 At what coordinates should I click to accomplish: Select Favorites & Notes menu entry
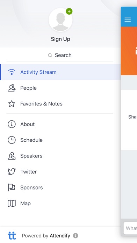60,104
